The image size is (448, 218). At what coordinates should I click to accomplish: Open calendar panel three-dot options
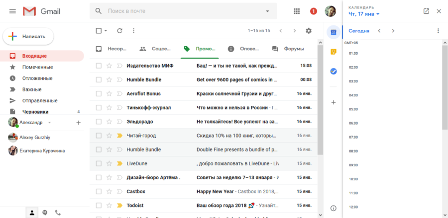(x=438, y=31)
